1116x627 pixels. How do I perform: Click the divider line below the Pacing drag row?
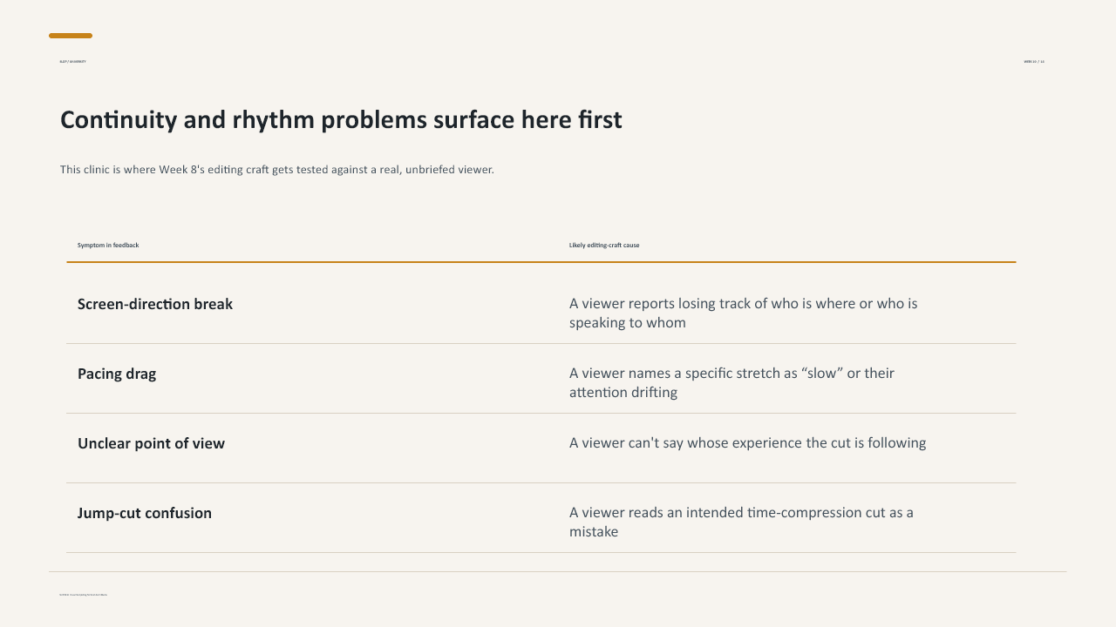point(541,413)
